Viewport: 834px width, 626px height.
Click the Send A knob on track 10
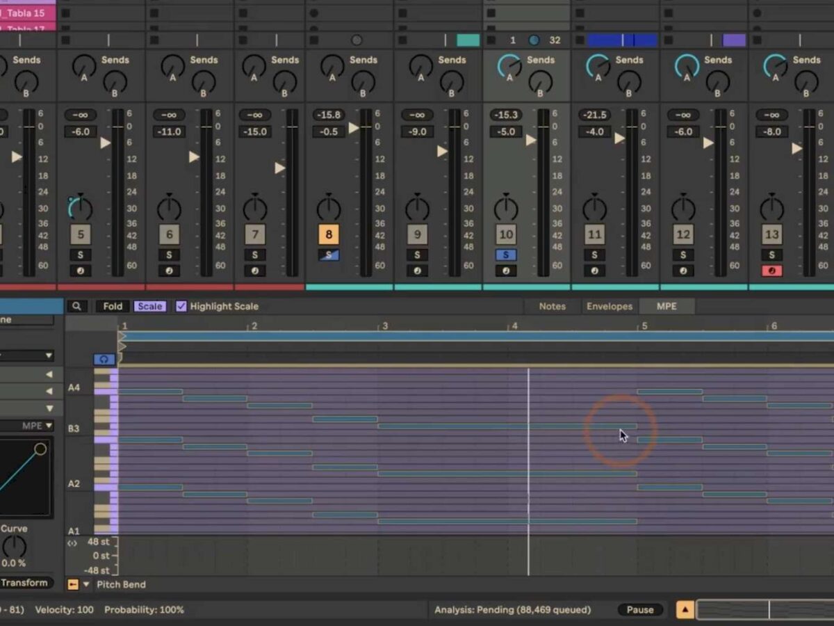tap(509, 66)
